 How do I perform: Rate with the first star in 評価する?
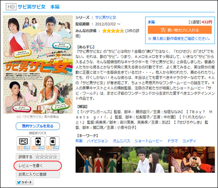[x=38, y=157]
